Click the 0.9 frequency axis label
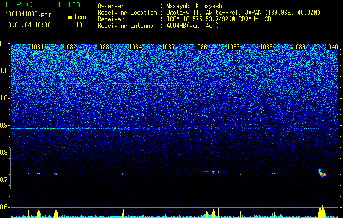Viewport: 343px width, 218px height. [4, 125]
